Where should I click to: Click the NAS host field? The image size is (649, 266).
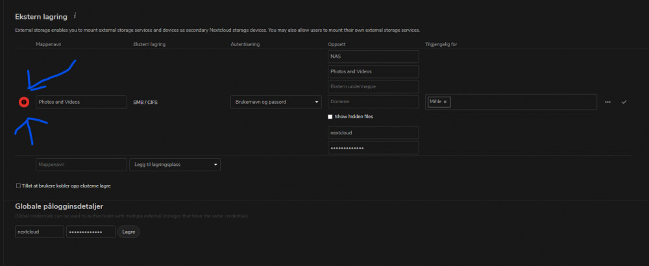tap(373, 56)
